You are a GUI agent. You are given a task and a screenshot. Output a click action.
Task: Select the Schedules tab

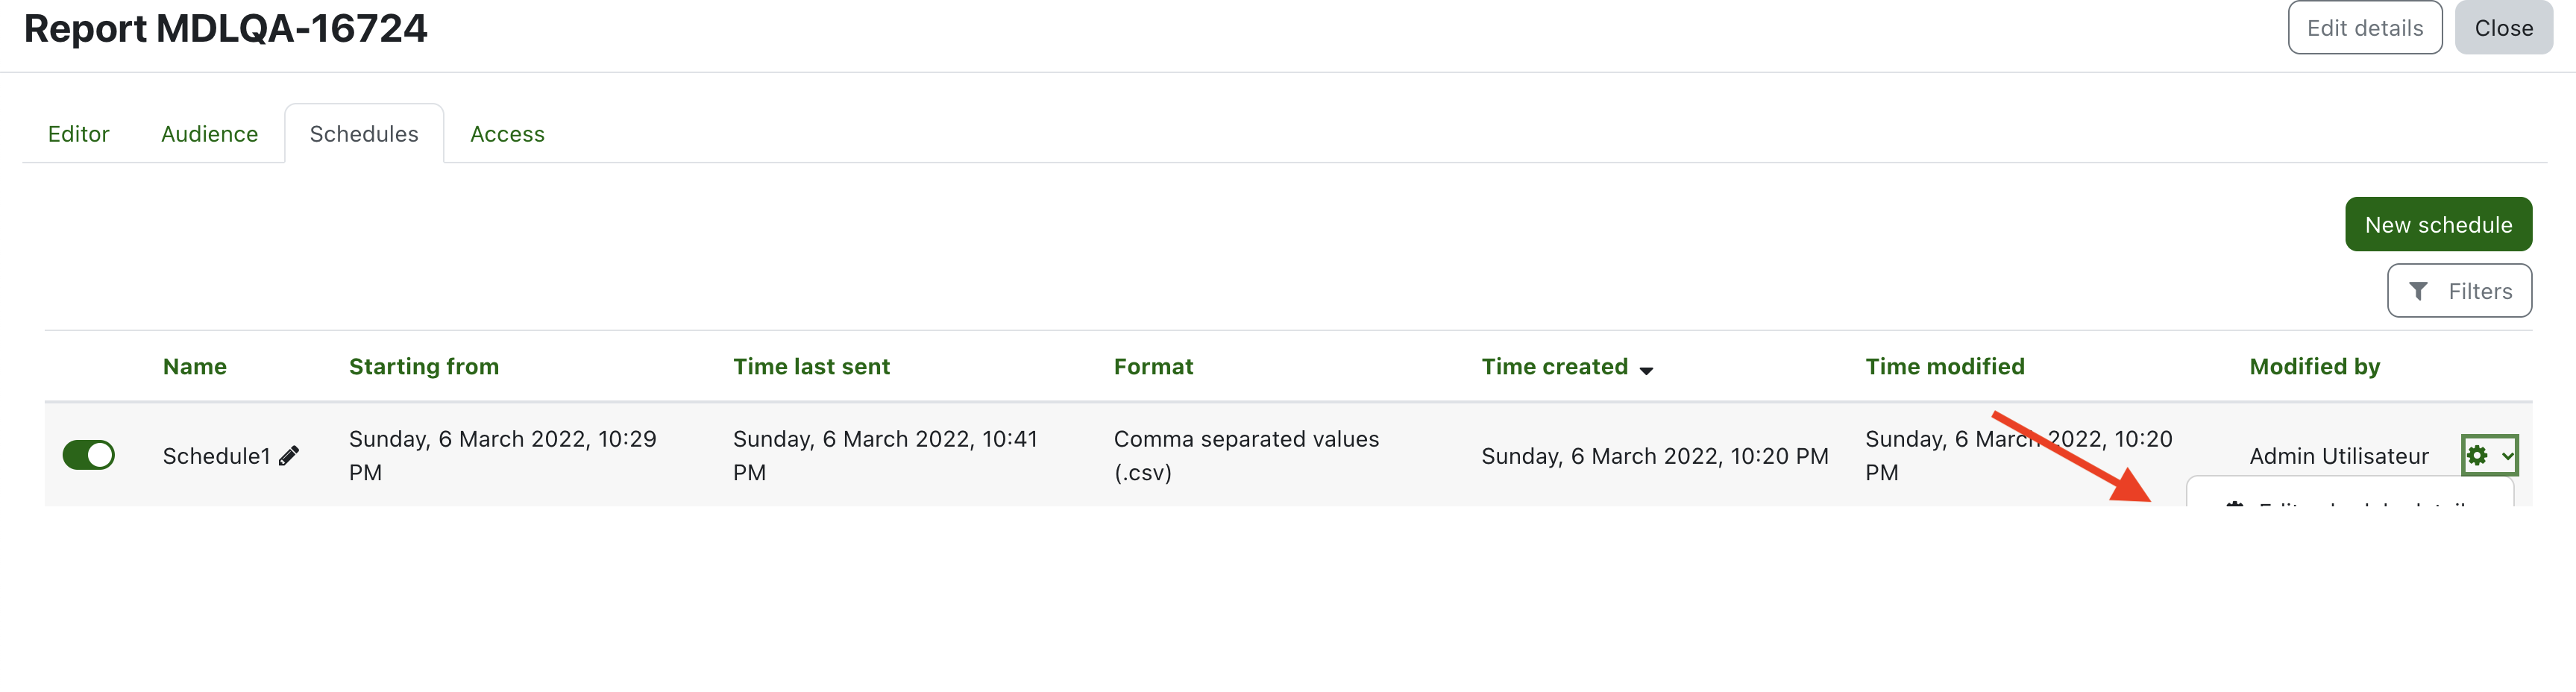pos(364,134)
